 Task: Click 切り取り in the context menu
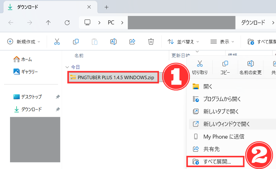click(200, 68)
